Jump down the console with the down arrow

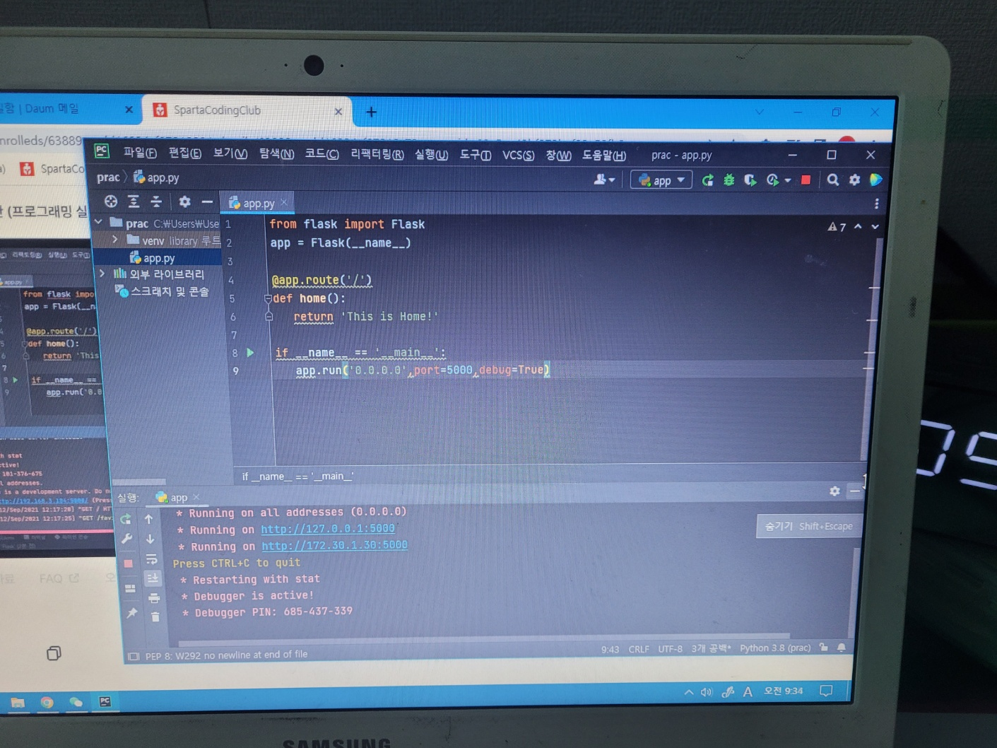click(150, 539)
